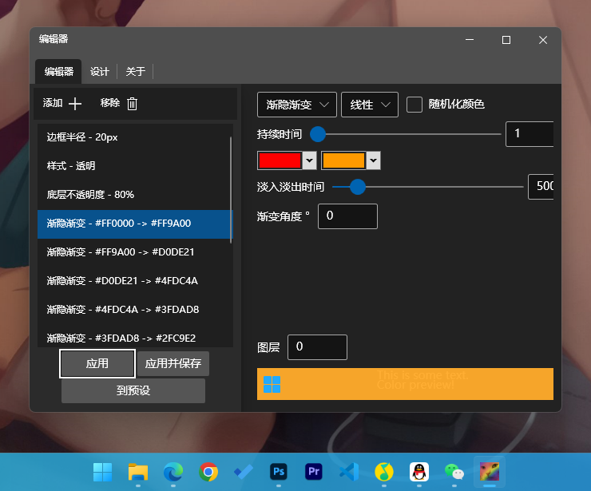Viewport: 591px width, 491px height.
Task: Open Google Chrome from the taskbar
Action: pyautogui.click(x=208, y=472)
